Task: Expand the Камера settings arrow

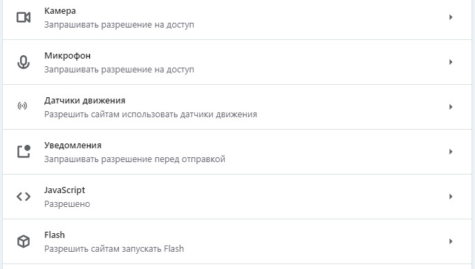Action: tap(451, 17)
